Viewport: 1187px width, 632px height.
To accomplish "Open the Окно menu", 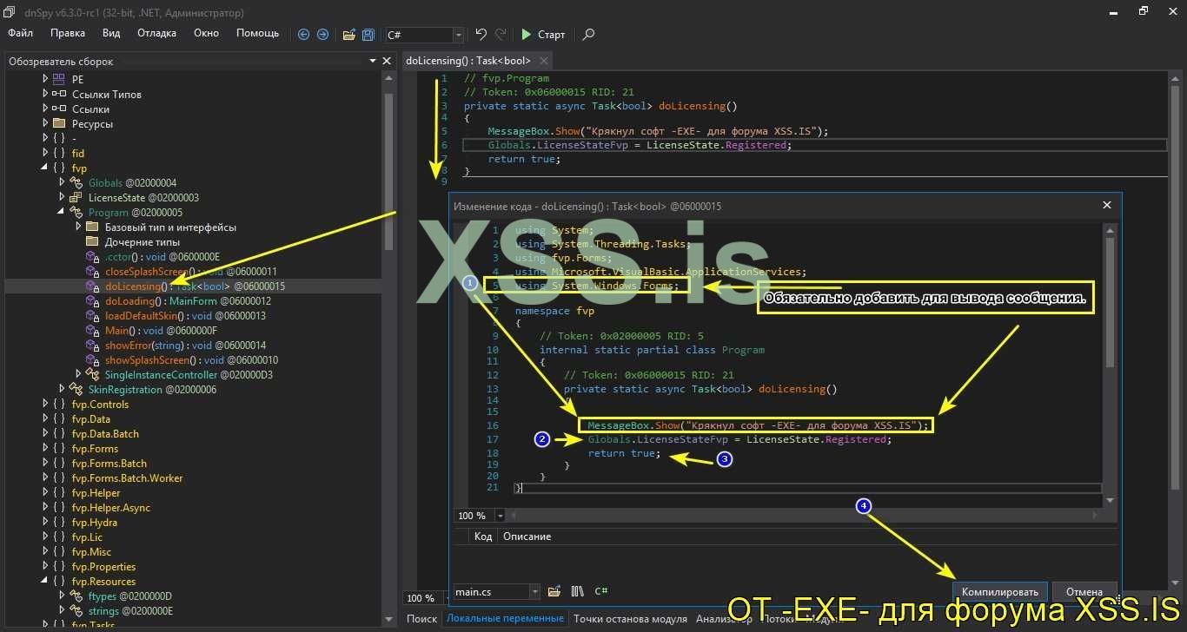I will pyautogui.click(x=206, y=33).
